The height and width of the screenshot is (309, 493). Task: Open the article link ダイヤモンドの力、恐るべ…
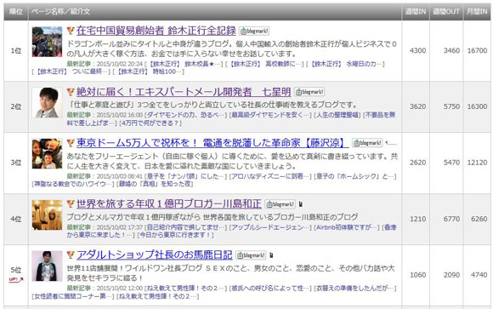click(185, 115)
